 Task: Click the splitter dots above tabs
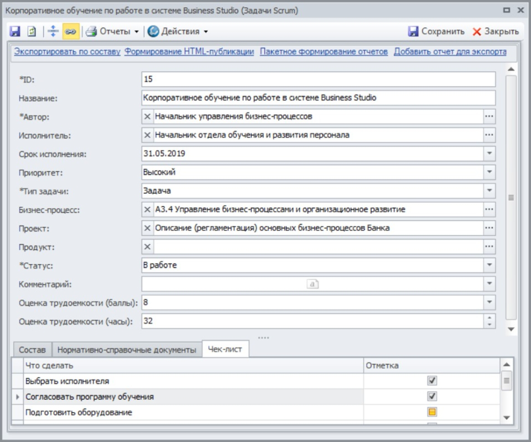pyautogui.click(x=263, y=338)
